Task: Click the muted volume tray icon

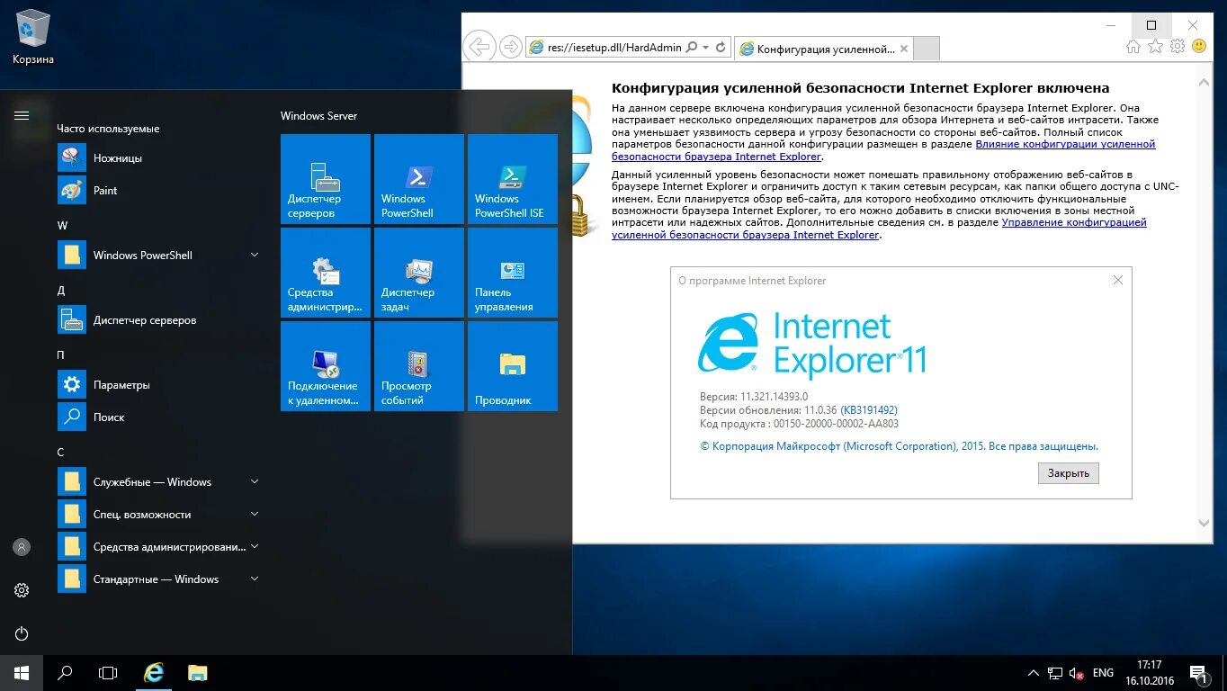Action: tap(1076, 673)
